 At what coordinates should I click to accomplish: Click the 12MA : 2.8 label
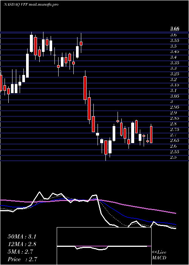coord(22,244)
